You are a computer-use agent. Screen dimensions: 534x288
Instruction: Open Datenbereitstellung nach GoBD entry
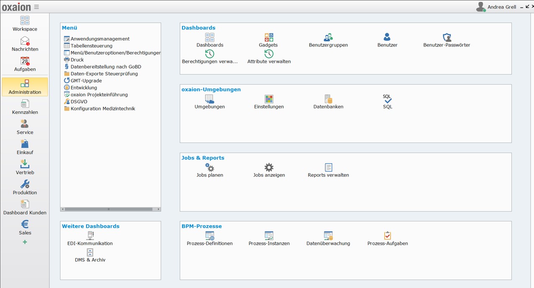[102, 67]
